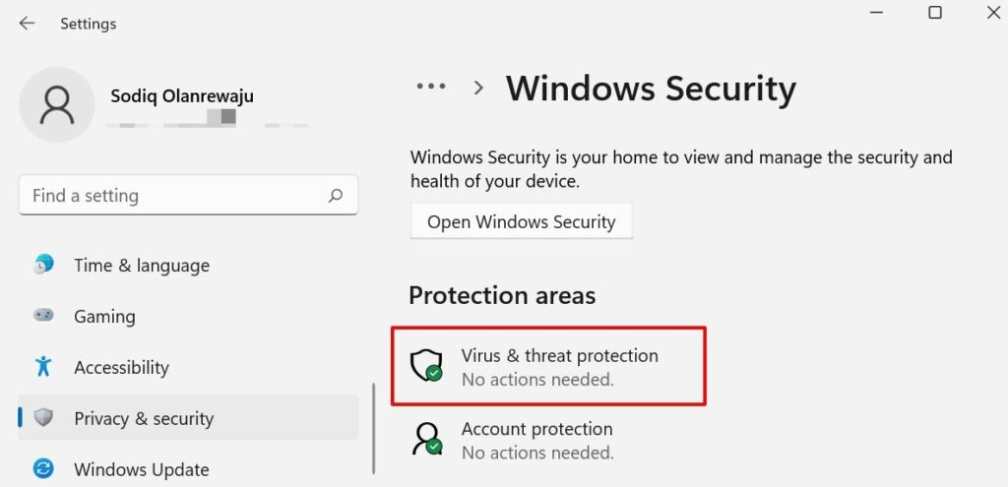Click the back arrow in Settings
The image size is (1008, 487).
point(27,23)
